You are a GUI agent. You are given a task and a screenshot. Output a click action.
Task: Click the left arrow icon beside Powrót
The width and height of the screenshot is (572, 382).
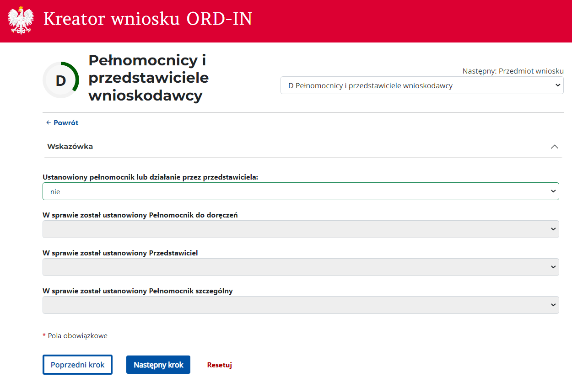coord(48,123)
